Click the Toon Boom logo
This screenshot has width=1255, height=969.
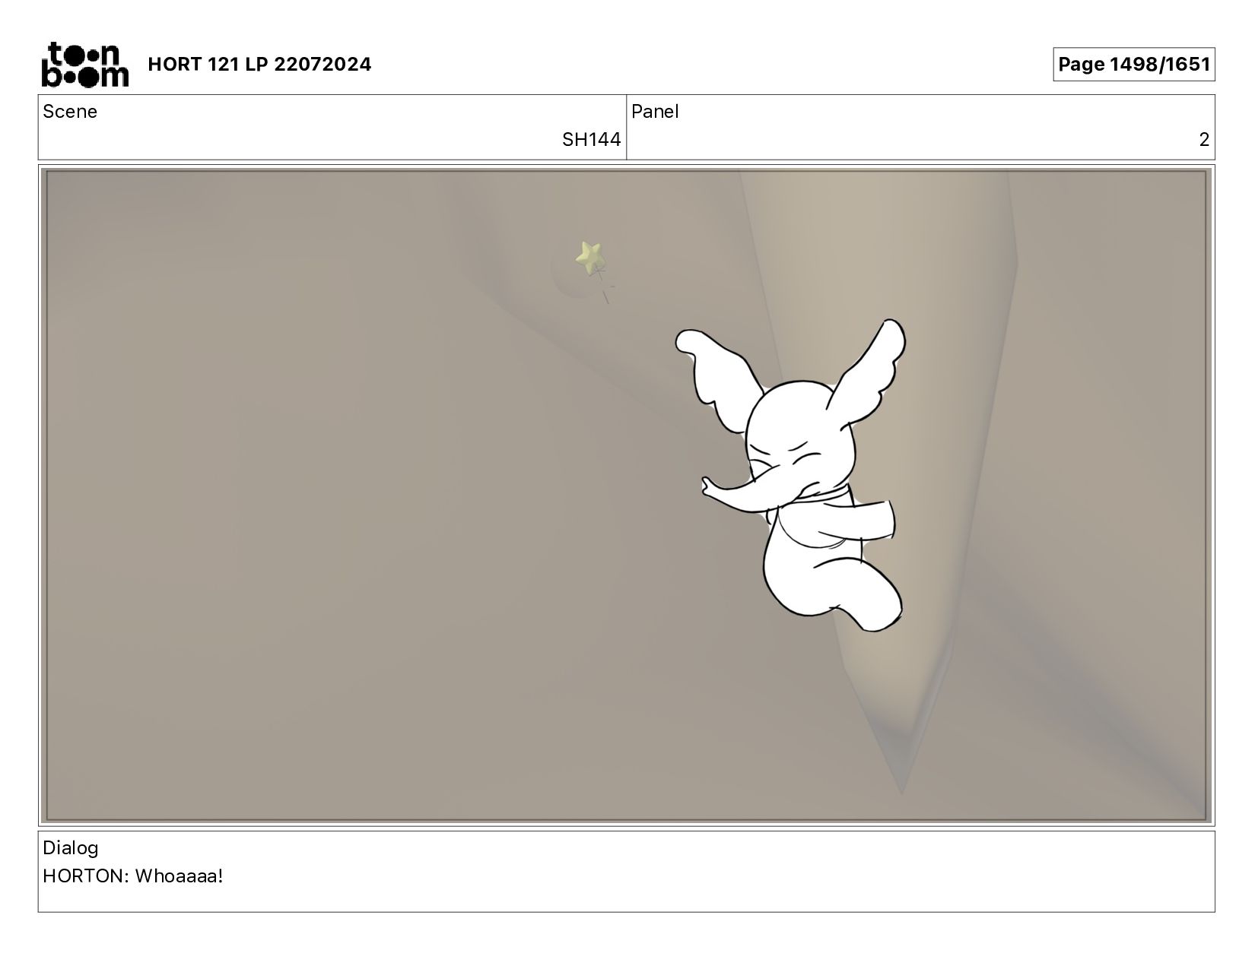pos(84,65)
